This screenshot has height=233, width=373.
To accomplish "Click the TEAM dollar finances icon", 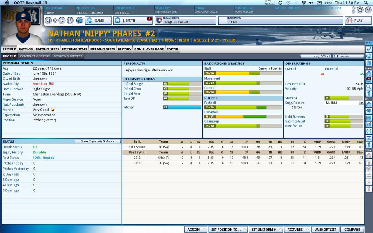I will (x=369, y=183).
